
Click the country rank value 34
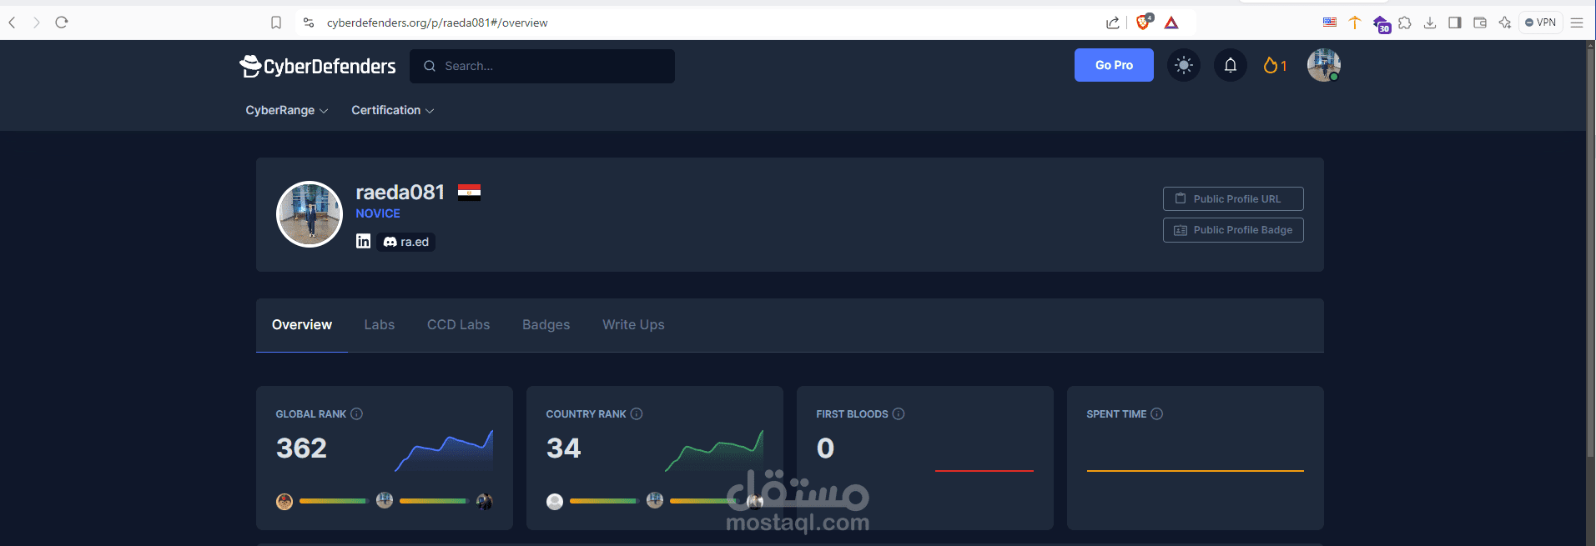pyautogui.click(x=563, y=448)
